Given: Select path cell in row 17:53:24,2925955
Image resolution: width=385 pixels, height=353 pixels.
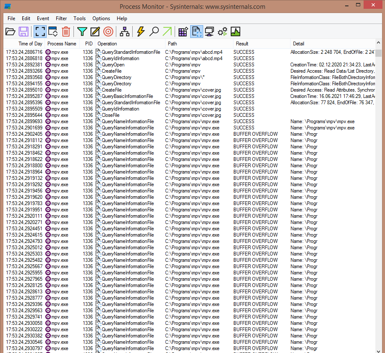Looking at the screenshot, I should tap(192, 273).
